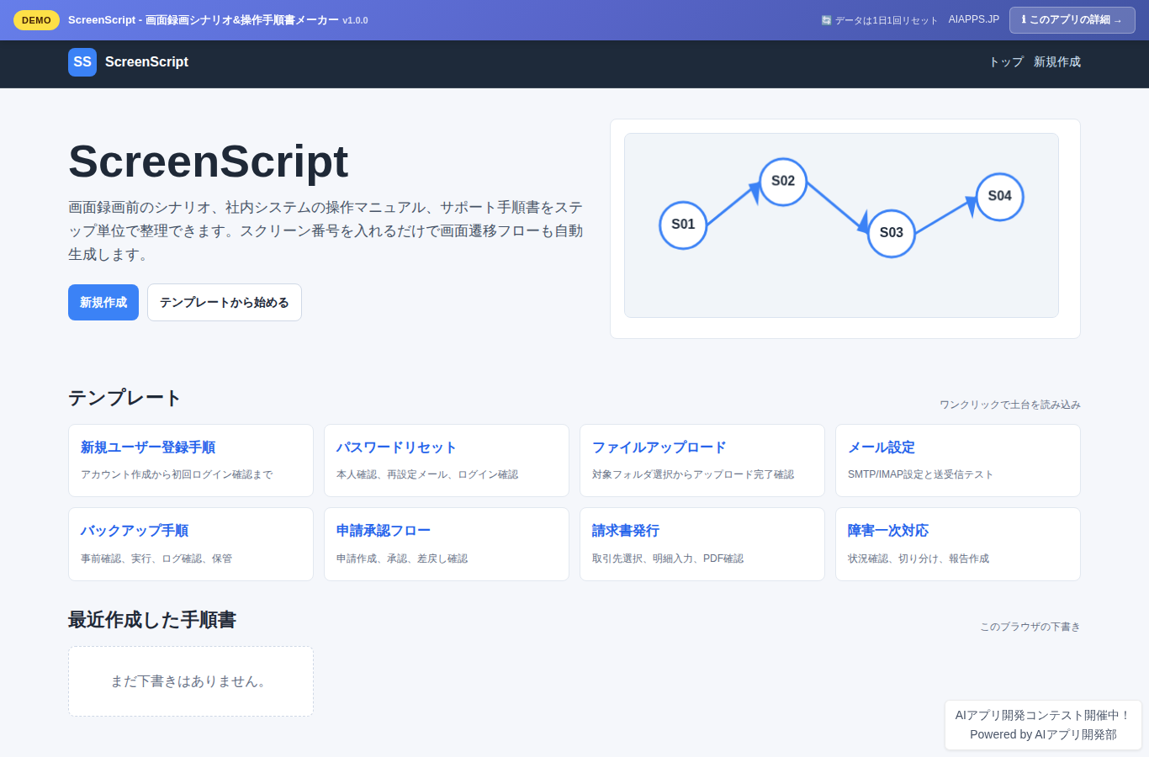Click the 事前確認、実行、ログ確認、保管 description
Image resolution: width=1149 pixels, height=757 pixels.
pos(156,558)
